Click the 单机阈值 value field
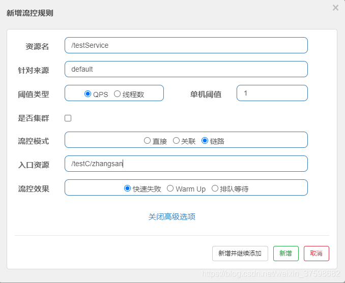Image resolution: width=345 pixels, height=283 pixels. pos(272,93)
